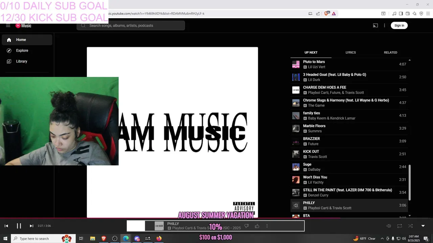Toggle the browser sidebar panel
This screenshot has width=433, height=243.
[401, 13]
